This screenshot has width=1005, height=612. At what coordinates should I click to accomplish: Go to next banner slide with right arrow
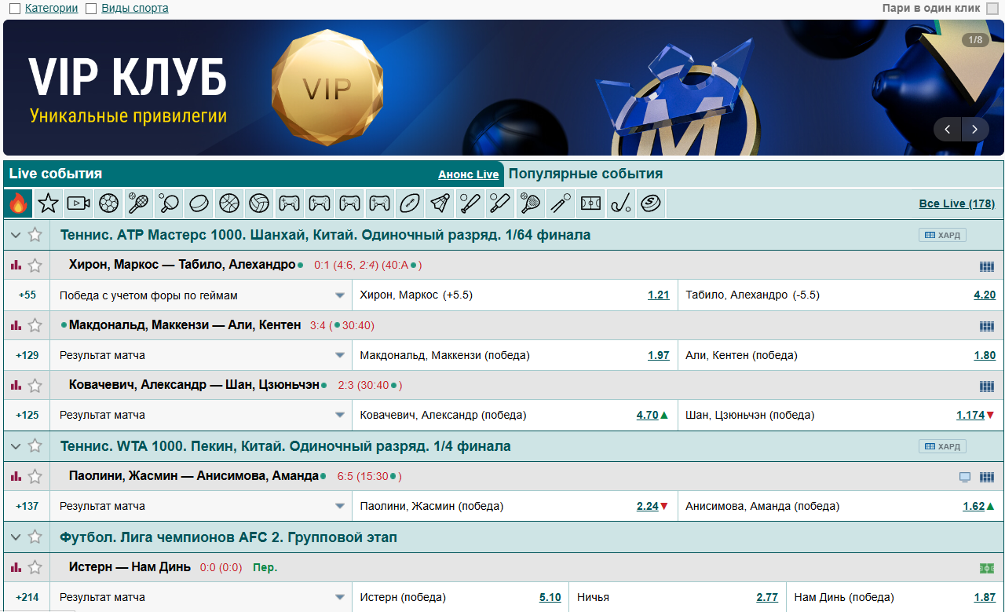(x=975, y=130)
